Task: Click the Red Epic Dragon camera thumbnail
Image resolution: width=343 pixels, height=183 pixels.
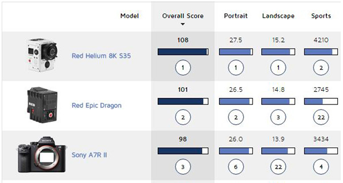Action: click(x=43, y=105)
